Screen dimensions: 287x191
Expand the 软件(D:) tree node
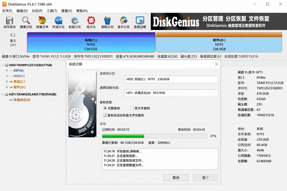(7, 87)
